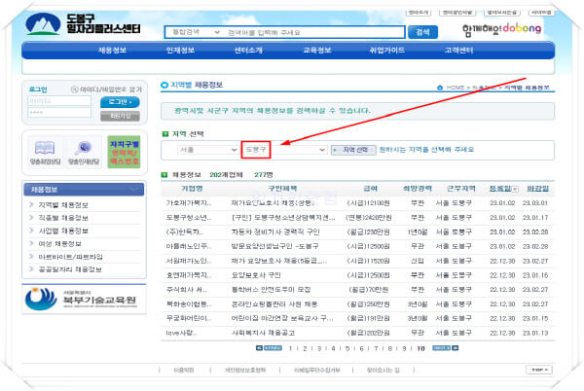
Task: Open the 고객센터 main menu
Action: pyautogui.click(x=458, y=51)
